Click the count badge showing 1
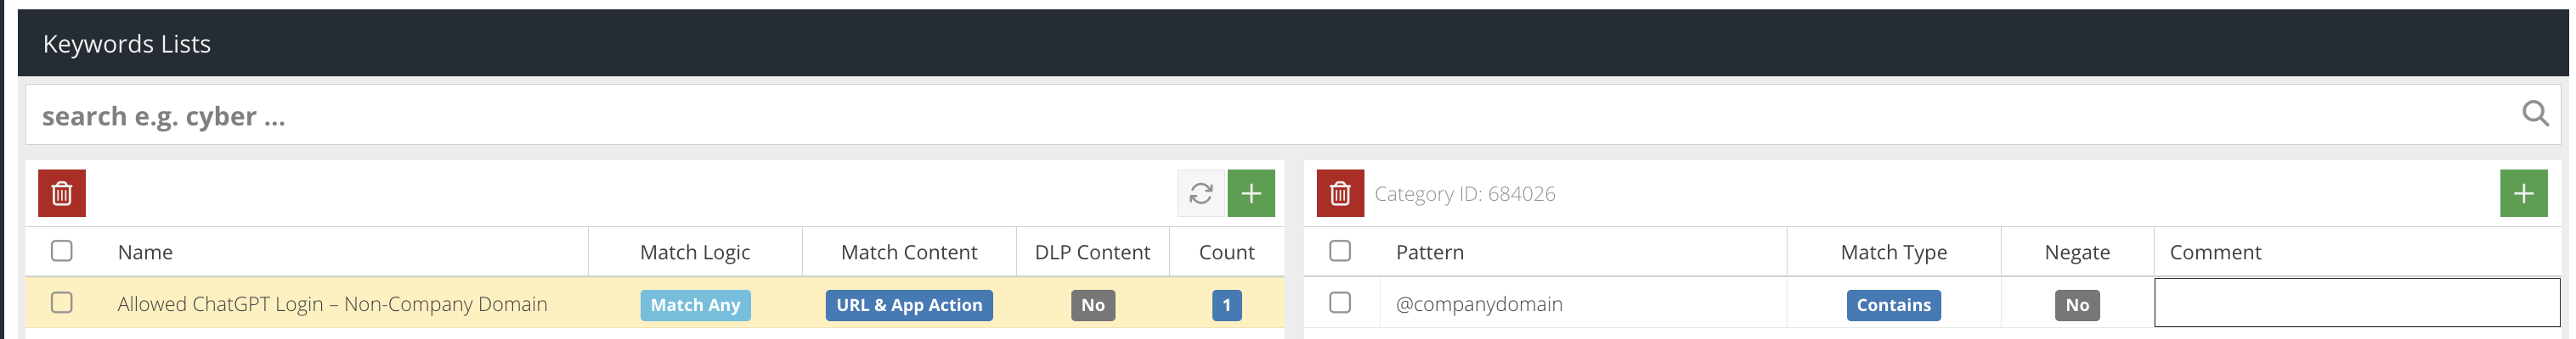 tap(1226, 305)
